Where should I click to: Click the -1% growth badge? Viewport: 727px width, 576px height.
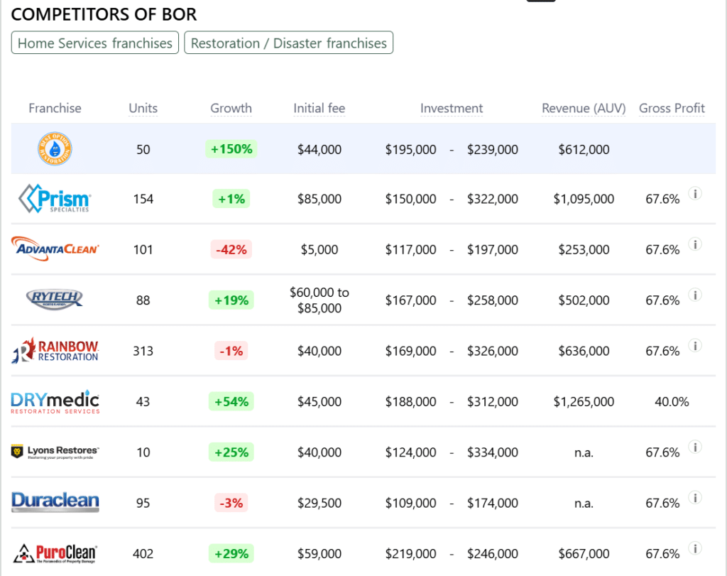coord(231,351)
